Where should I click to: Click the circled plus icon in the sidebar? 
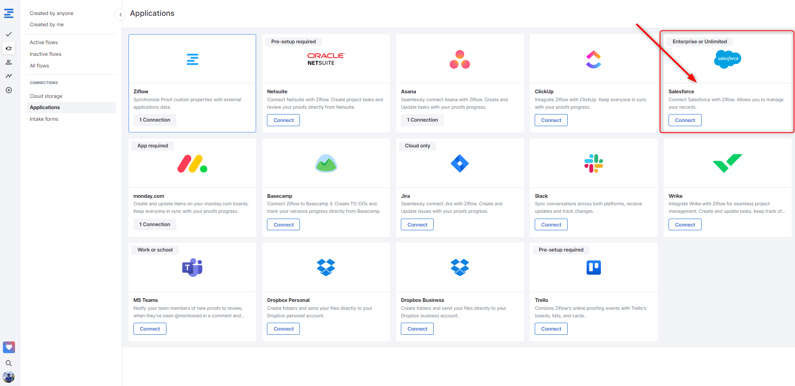[9, 90]
